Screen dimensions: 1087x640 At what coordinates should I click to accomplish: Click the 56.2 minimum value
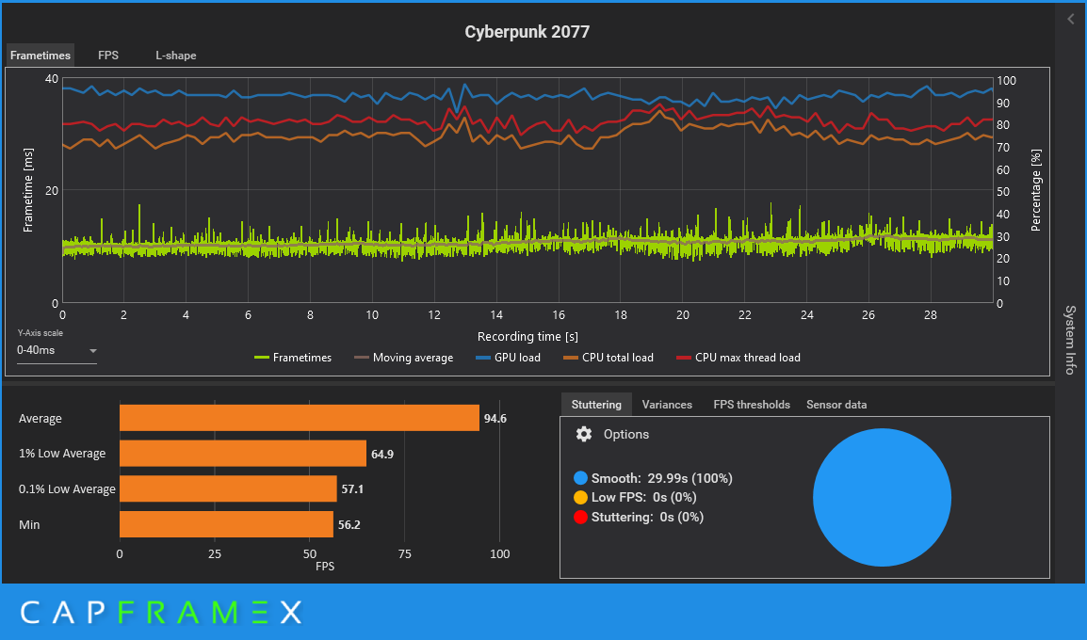[x=349, y=525]
